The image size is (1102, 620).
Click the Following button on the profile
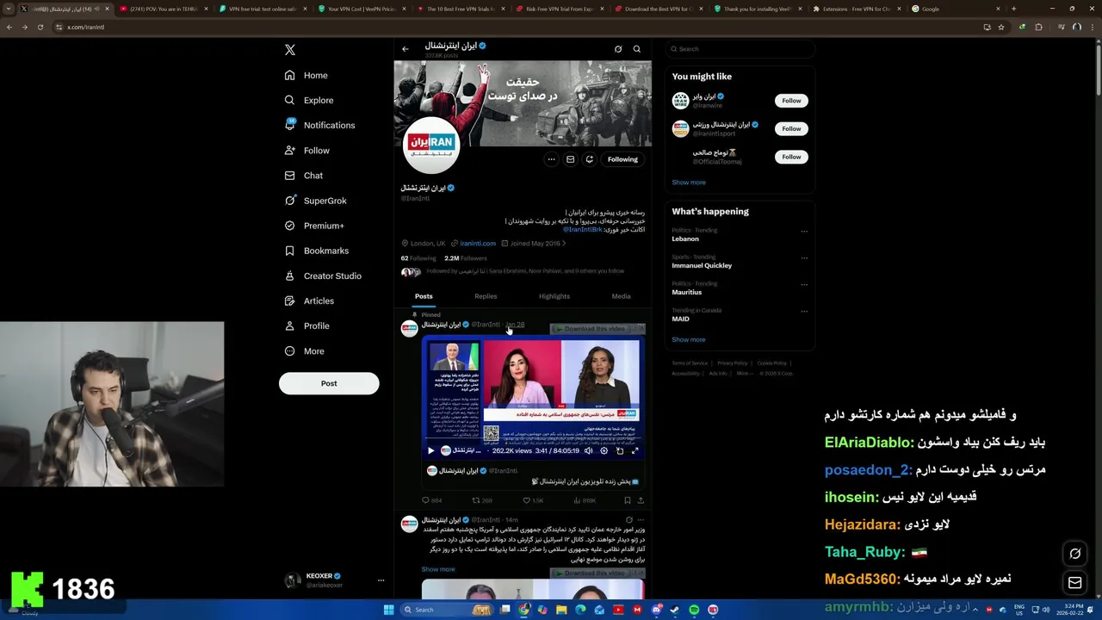[x=622, y=159]
